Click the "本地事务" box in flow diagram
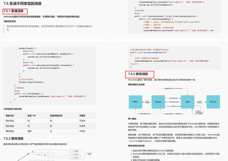The image size is (228, 161). 135,102
